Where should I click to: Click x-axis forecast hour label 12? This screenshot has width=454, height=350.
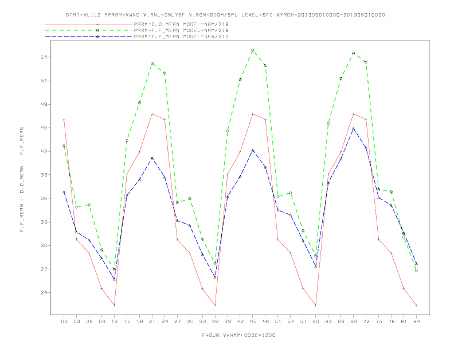click(x=115, y=321)
